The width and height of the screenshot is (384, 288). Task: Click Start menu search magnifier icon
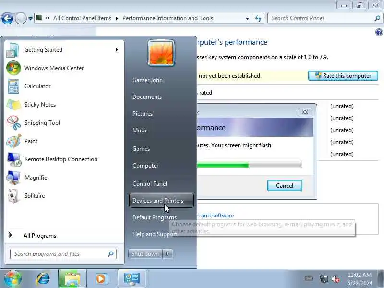(111, 254)
